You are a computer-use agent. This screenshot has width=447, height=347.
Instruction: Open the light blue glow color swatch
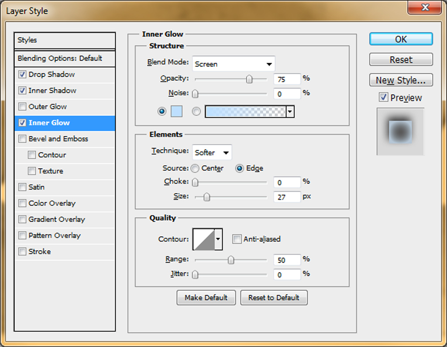[176, 111]
